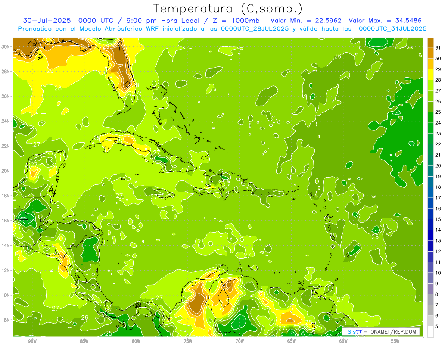This screenshot has height=346, width=448.
Task: Select the '0000UTC_31JUL2025' valid-until time
Action: coord(392,29)
